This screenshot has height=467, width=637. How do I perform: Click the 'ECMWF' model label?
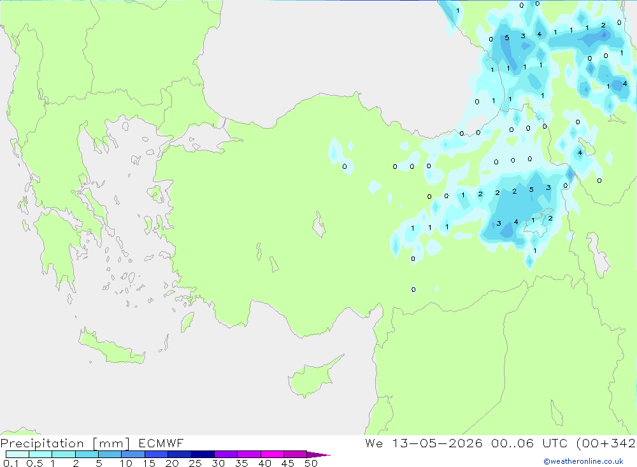161,443
